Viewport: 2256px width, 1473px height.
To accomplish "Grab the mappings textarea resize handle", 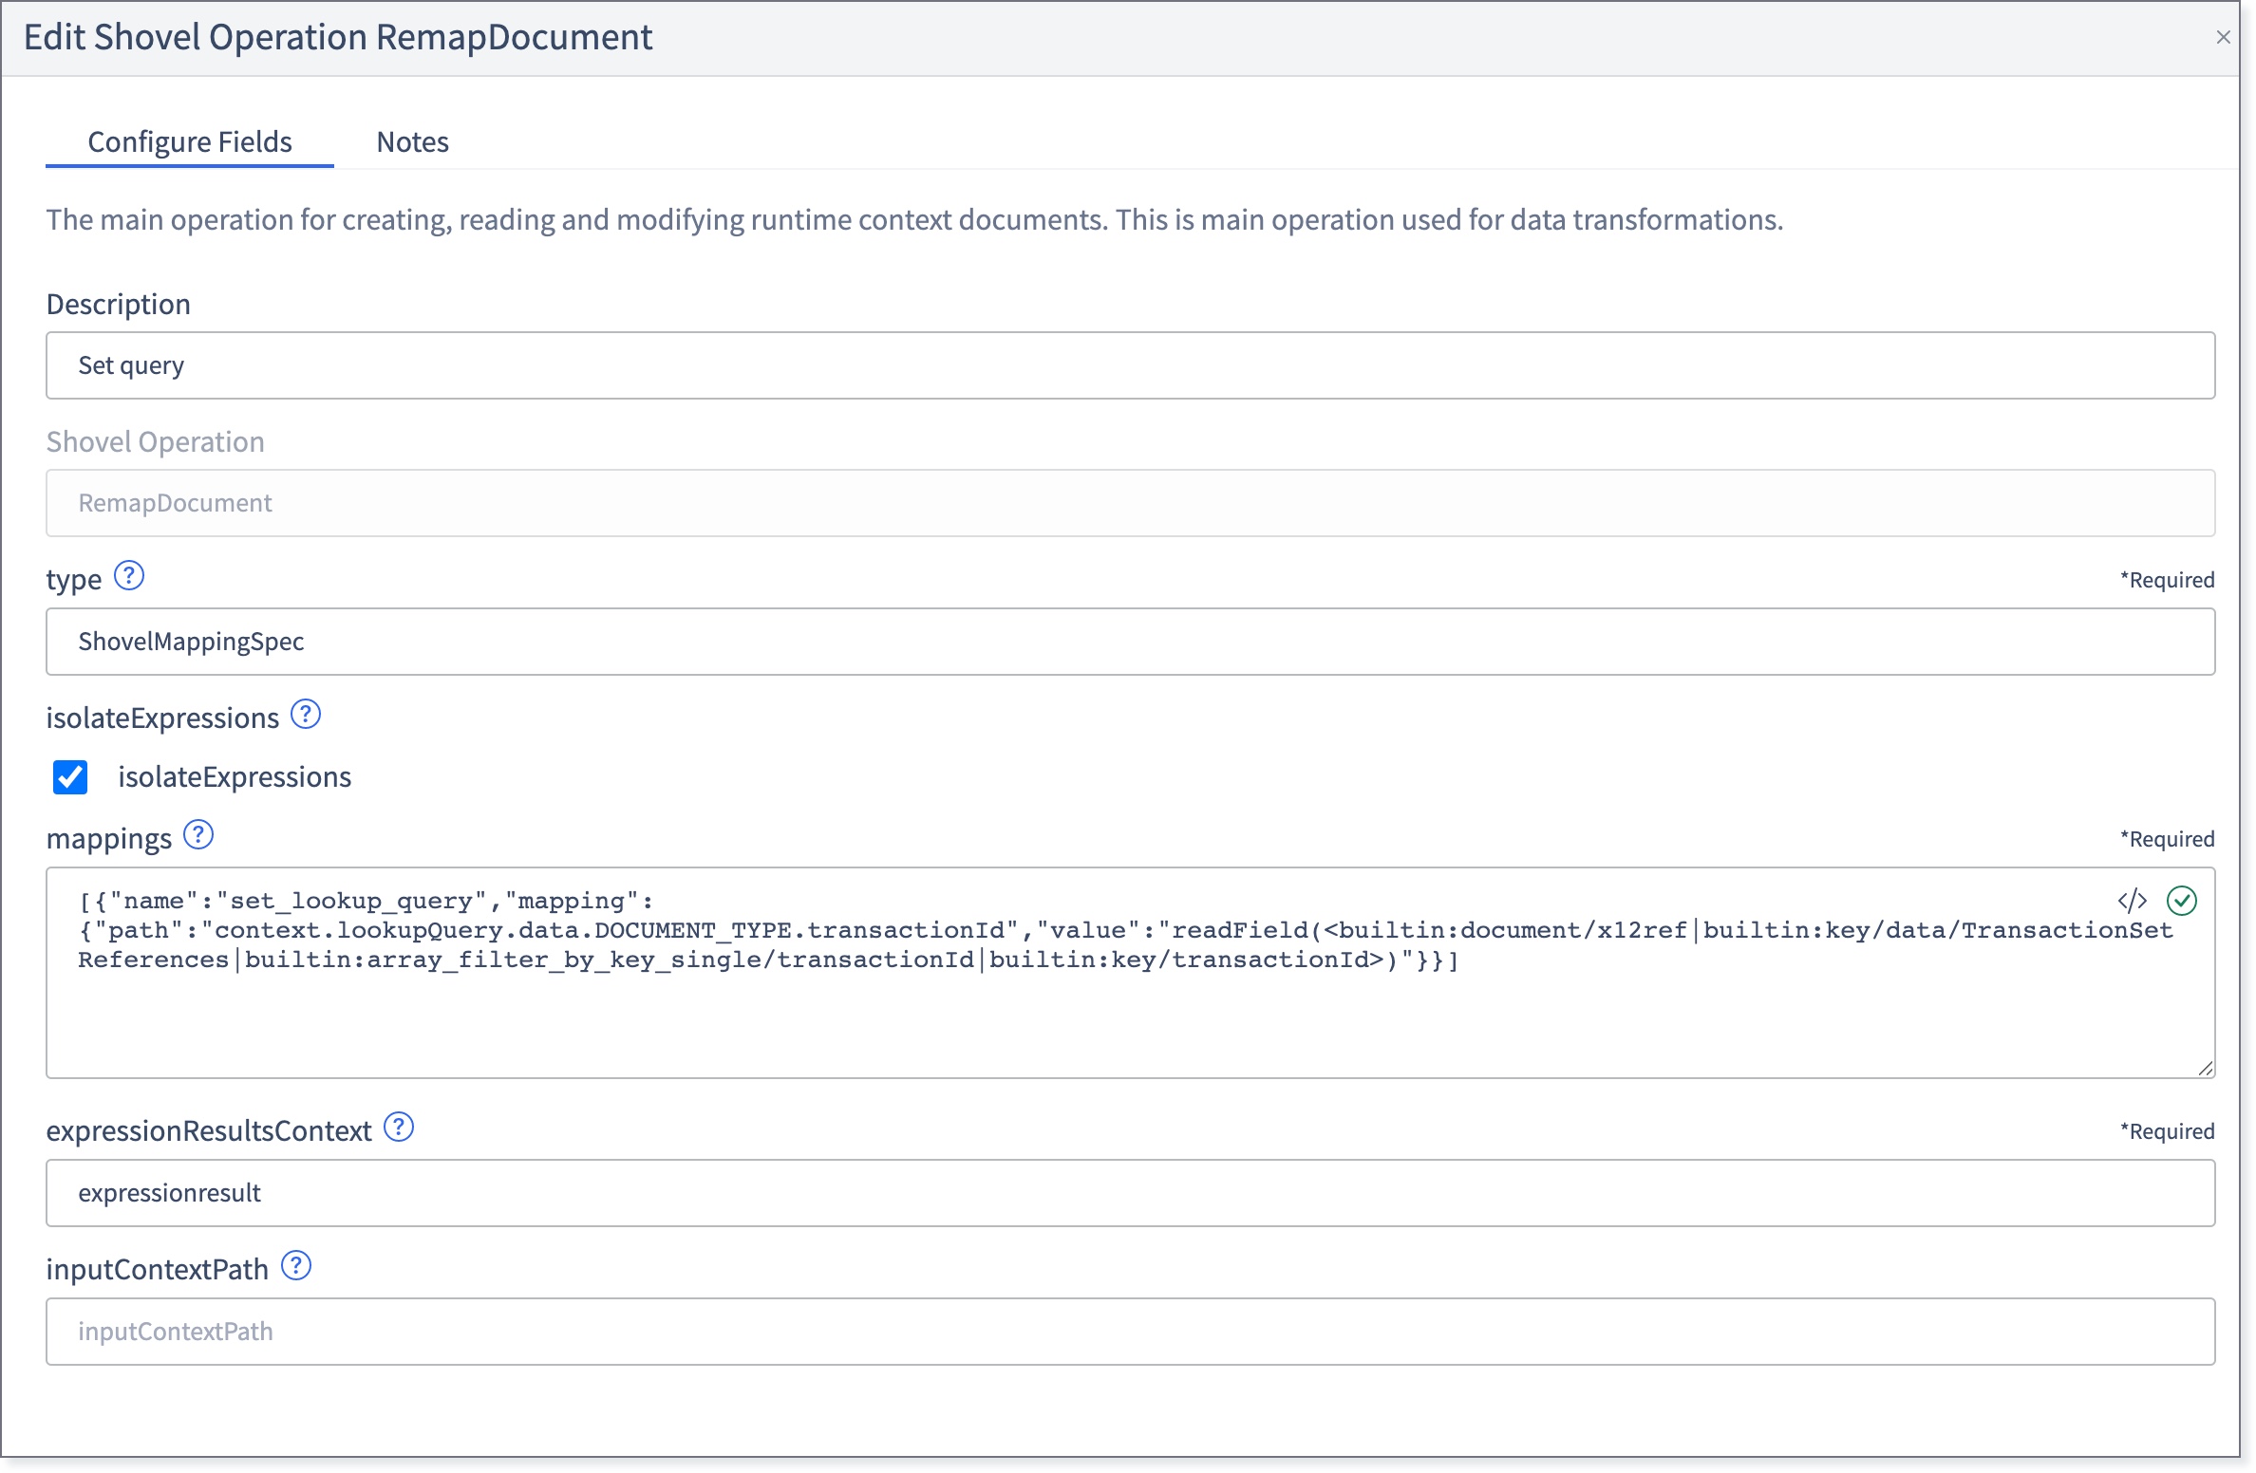I will point(2206,1069).
